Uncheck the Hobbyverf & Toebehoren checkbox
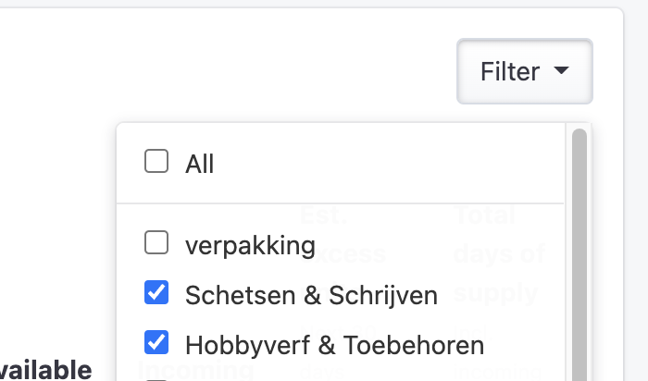 pyautogui.click(x=156, y=342)
